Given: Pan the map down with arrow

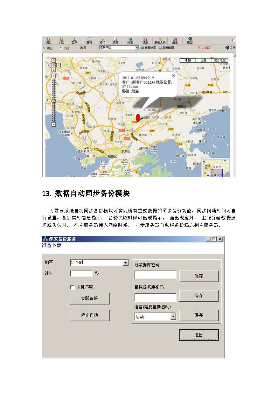Looking at the screenshot, I should pos(54,70).
